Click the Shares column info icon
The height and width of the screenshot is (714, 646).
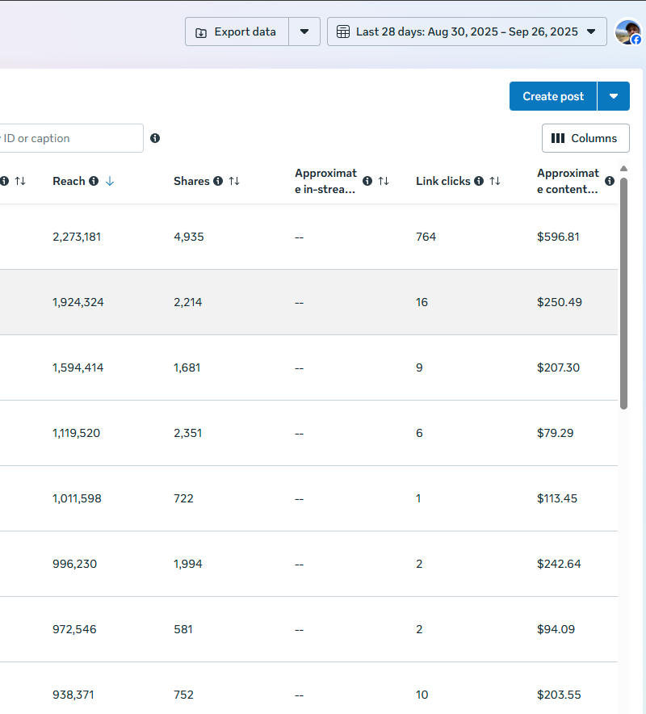click(218, 181)
